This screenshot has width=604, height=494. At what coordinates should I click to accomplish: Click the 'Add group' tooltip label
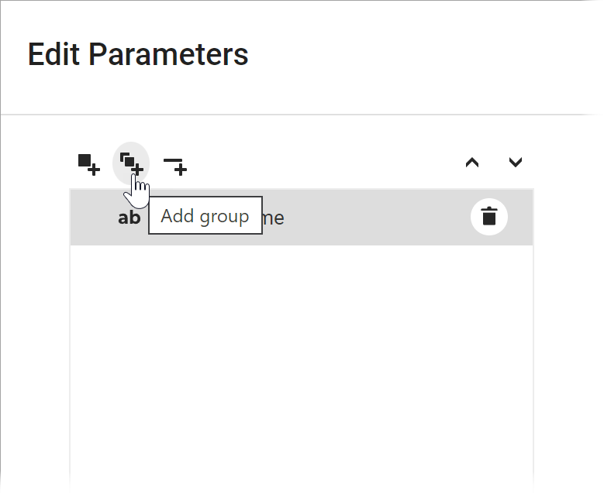205,216
